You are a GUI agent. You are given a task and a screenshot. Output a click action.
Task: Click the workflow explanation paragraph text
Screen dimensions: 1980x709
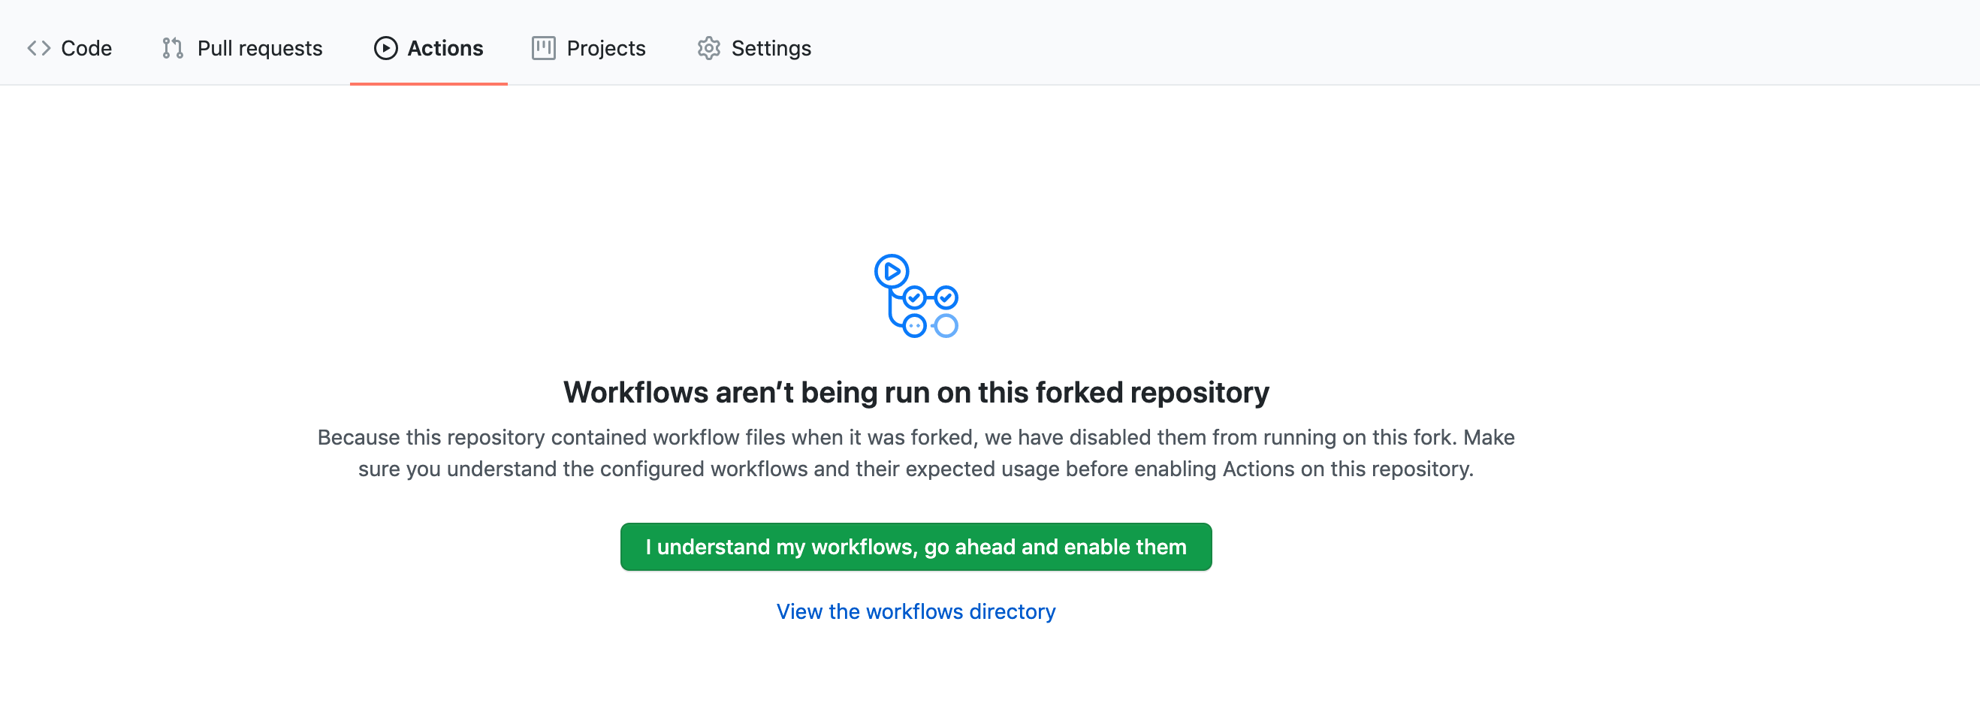click(x=916, y=453)
